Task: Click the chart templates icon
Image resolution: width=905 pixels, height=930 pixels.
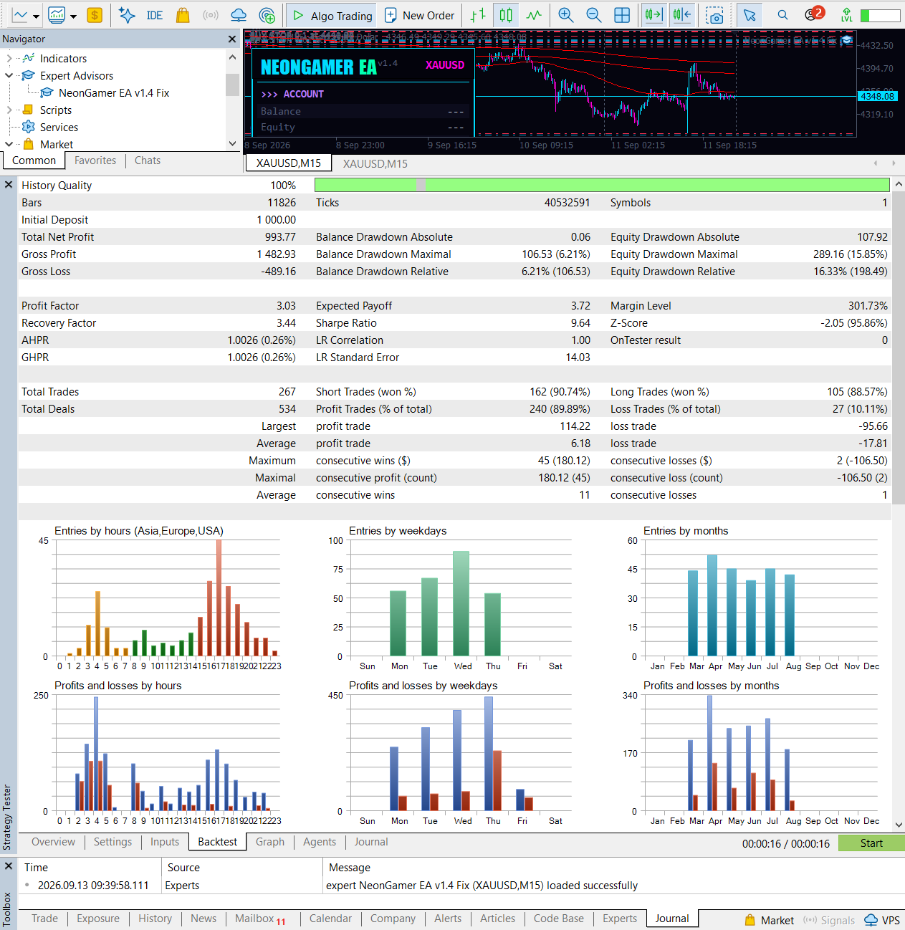Action: coord(57,15)
